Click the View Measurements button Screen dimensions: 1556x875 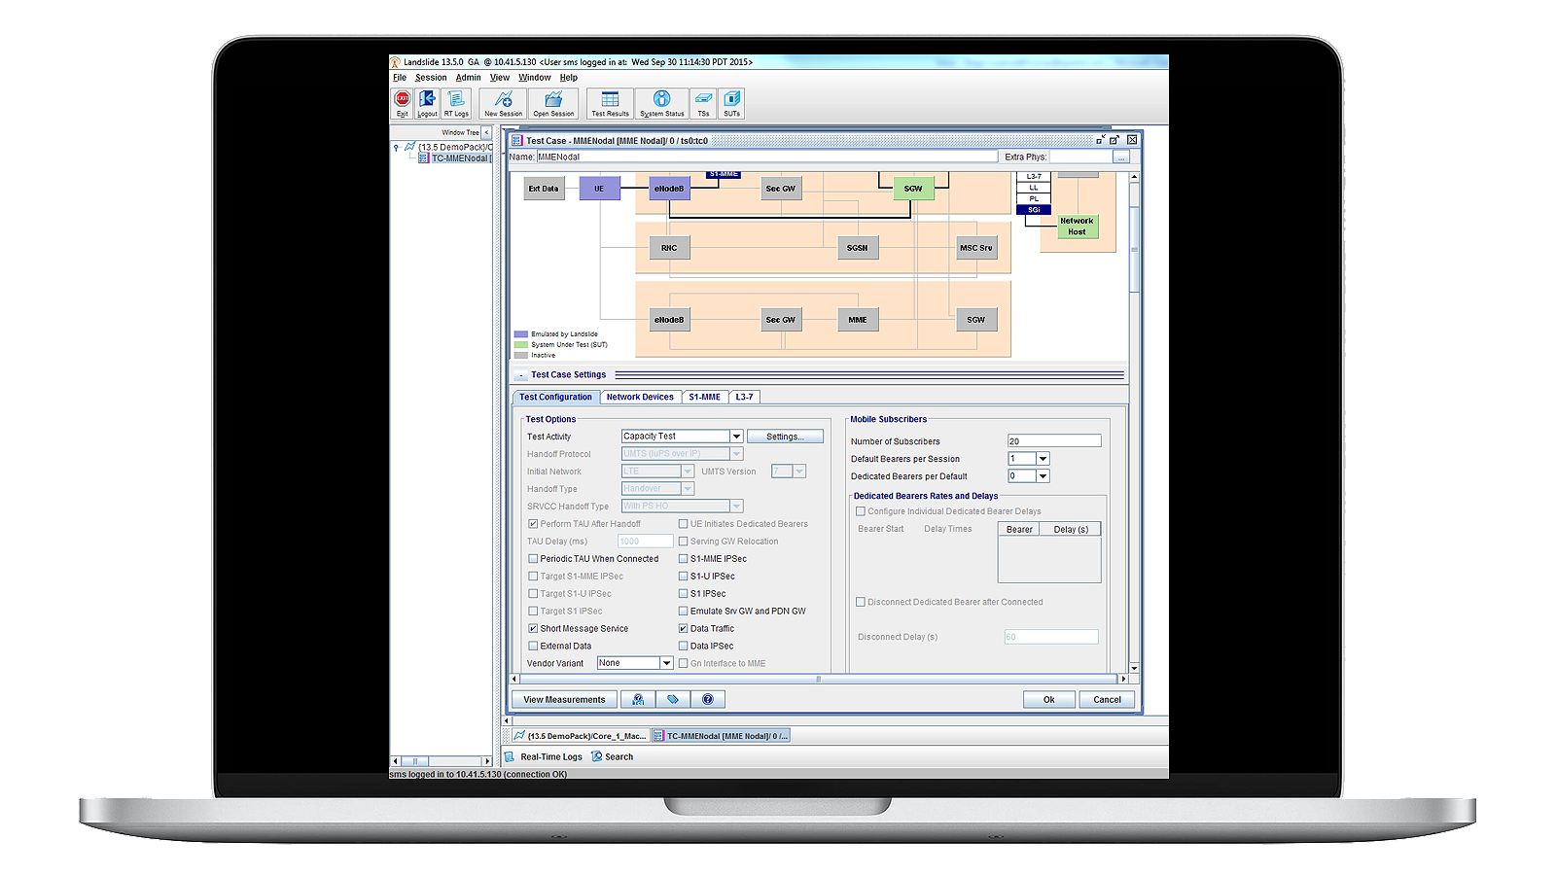[564, 699]
